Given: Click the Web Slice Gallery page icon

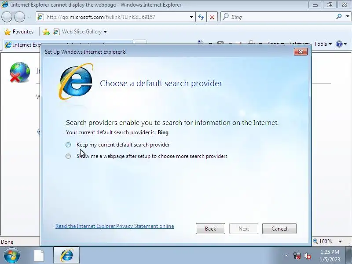Looking at the screenshot, I should 56,32.
